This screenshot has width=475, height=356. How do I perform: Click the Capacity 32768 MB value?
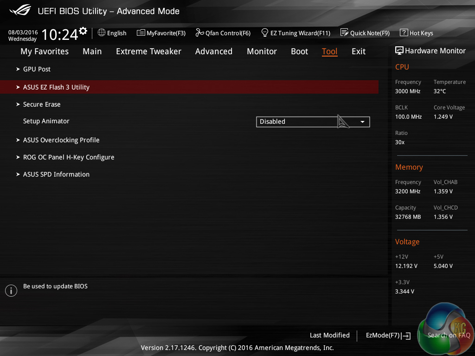408,217
